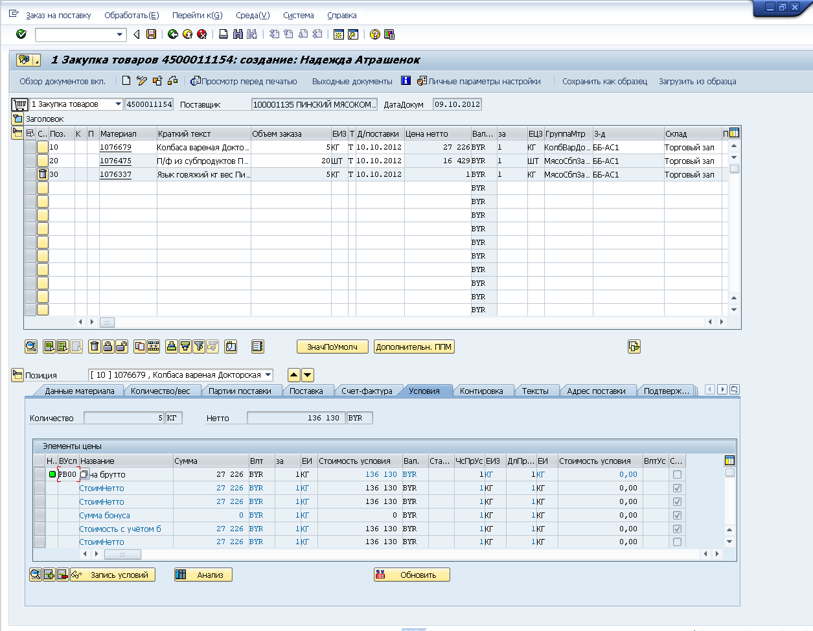
Task: Switch to the Контировка tab
Action: [481, 391]
